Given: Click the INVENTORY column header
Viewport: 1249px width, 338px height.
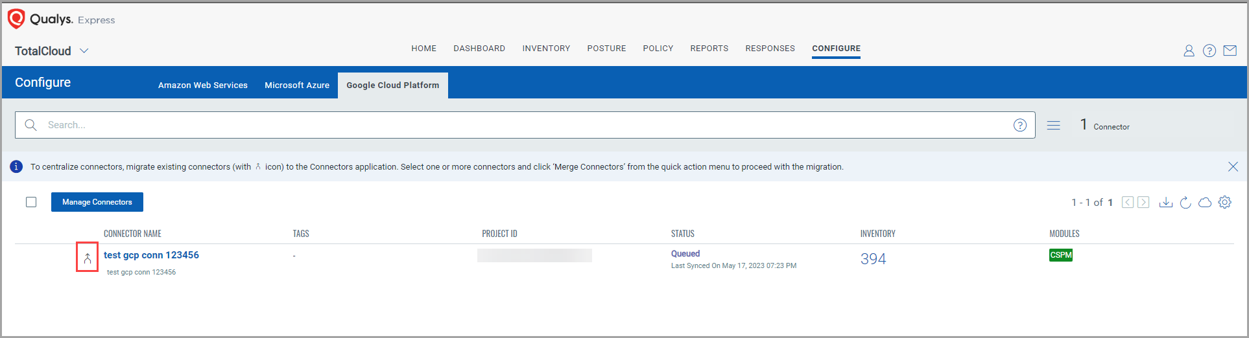Looking at the screenshot, I should coord(877,234).
